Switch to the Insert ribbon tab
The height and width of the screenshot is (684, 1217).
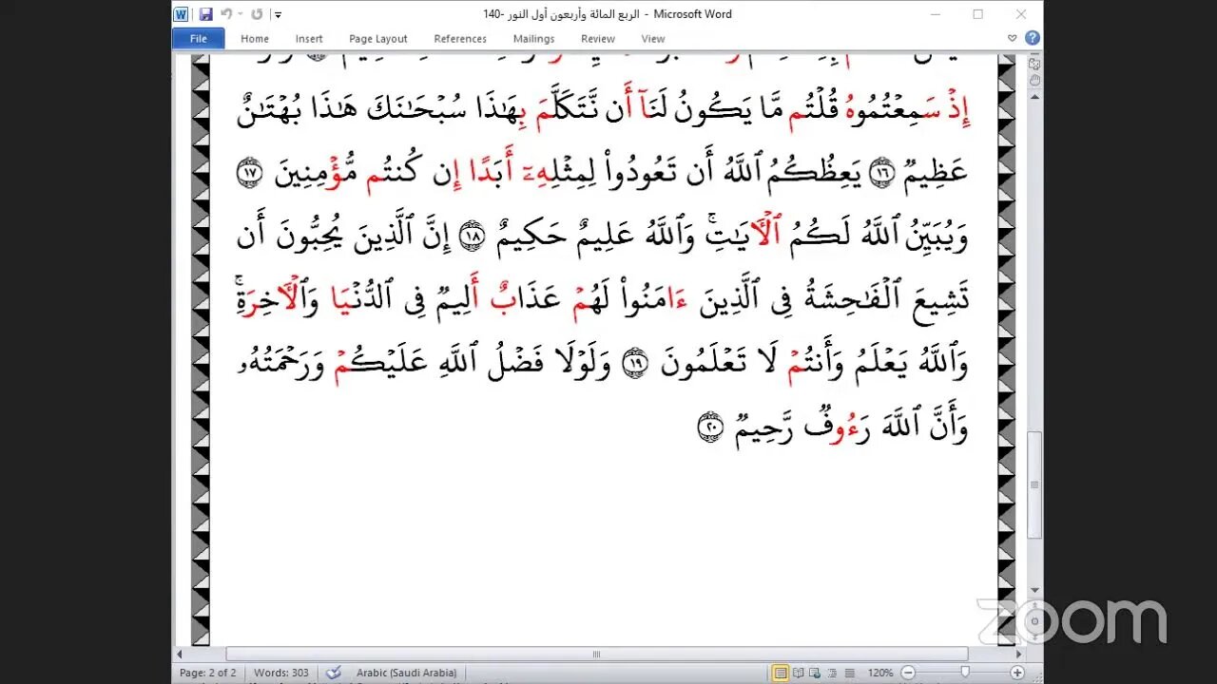pyautogui.click(x=309, y=39)
